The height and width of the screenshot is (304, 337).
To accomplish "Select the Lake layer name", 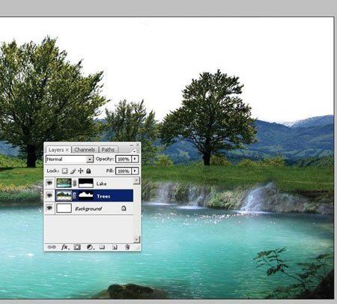I will tap(101, 183).
